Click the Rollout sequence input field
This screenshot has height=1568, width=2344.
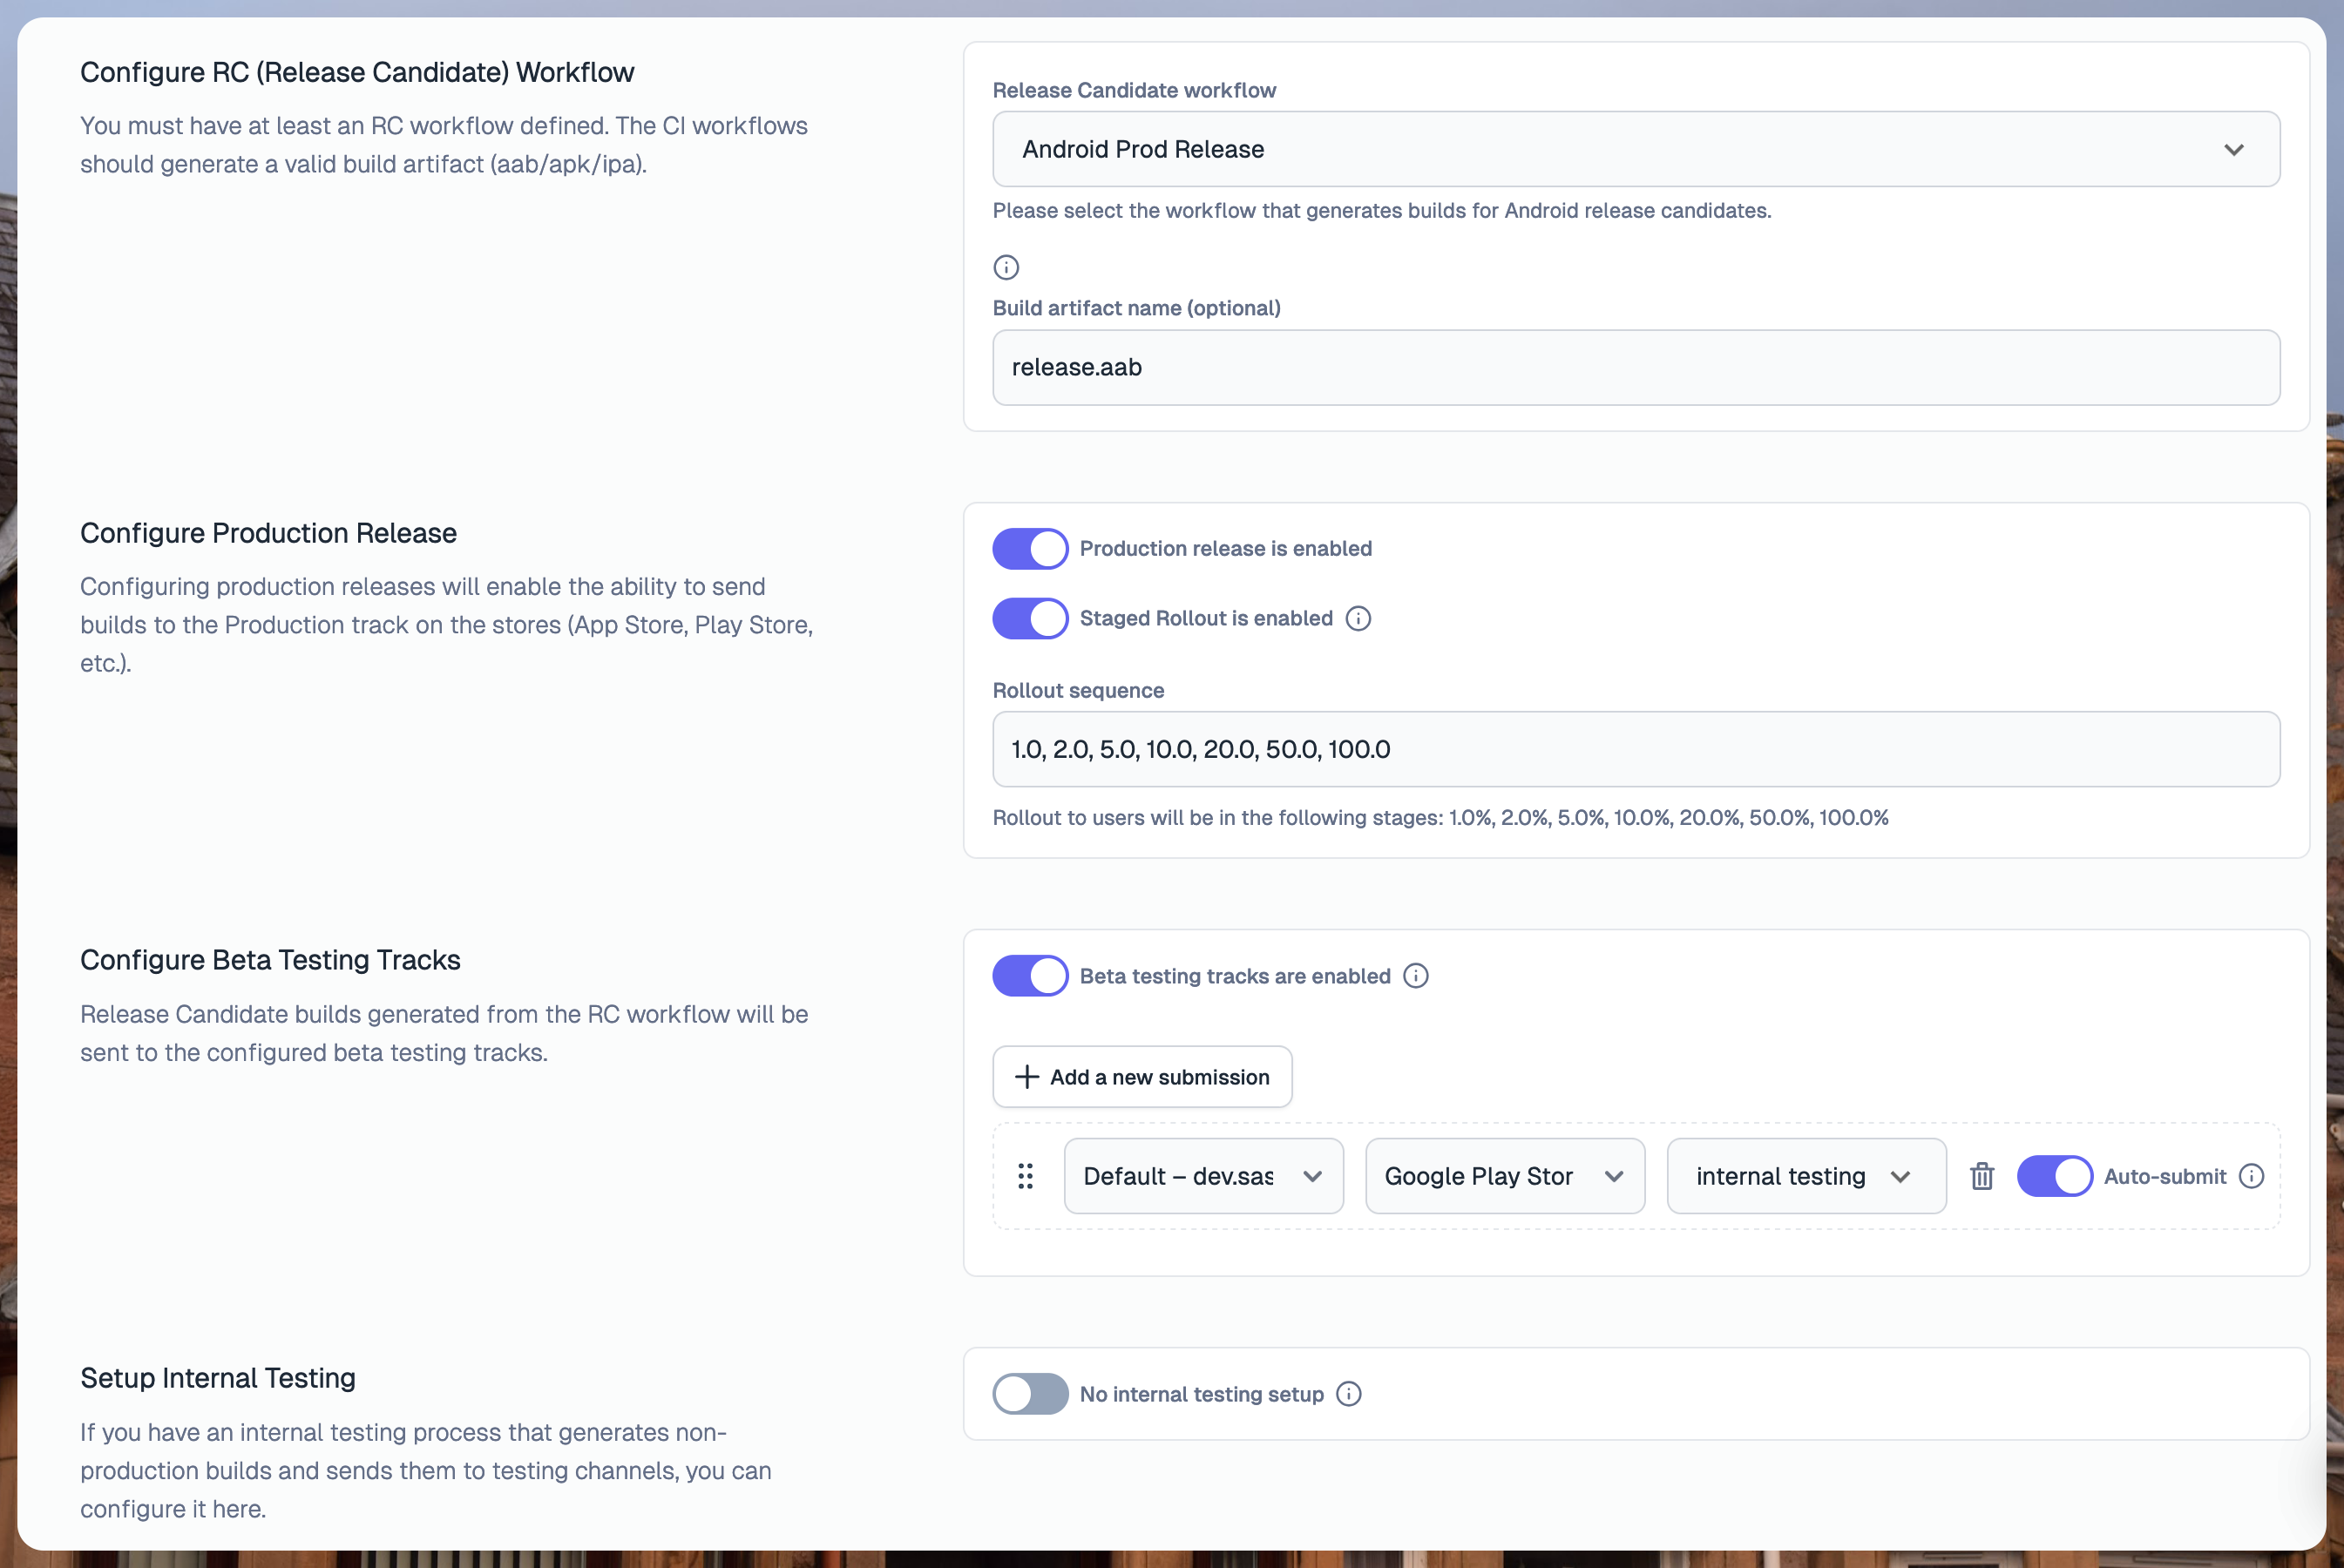(1636, 749)
